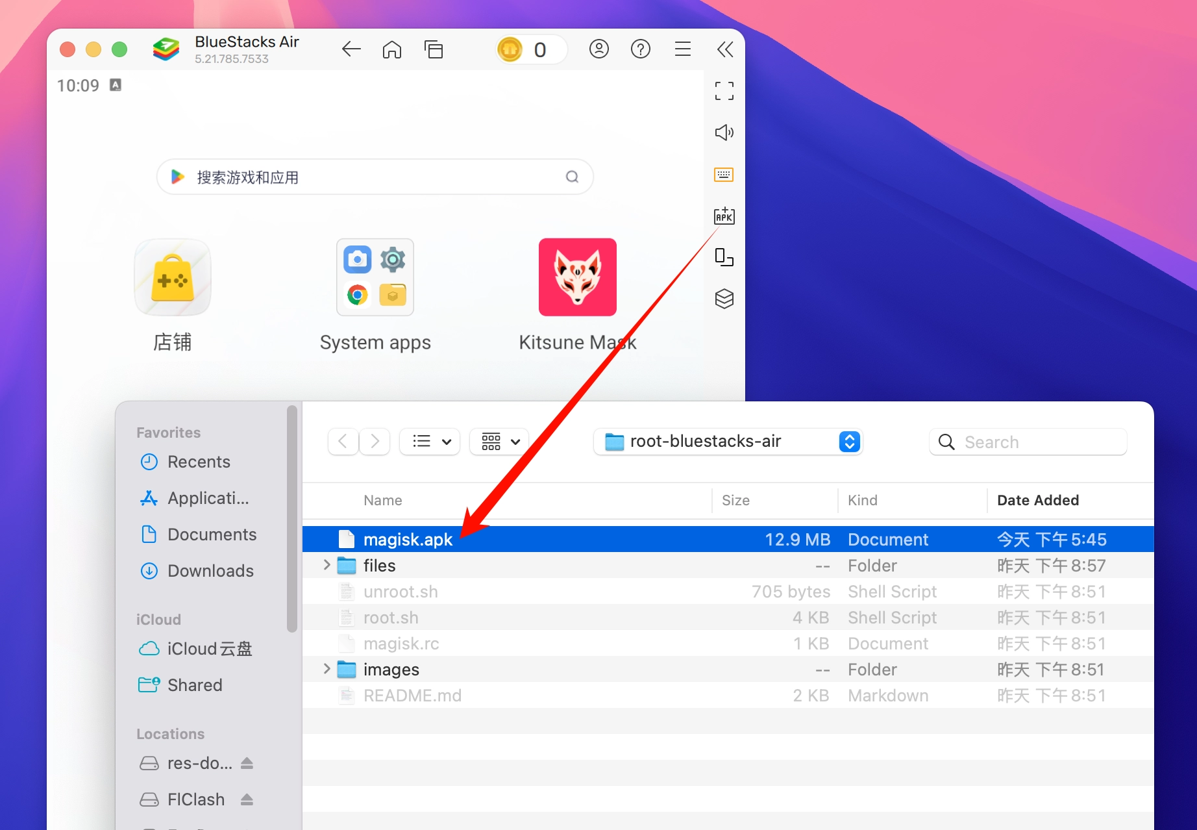
Task: Sort files by Kind column
Action: [863, 500]
